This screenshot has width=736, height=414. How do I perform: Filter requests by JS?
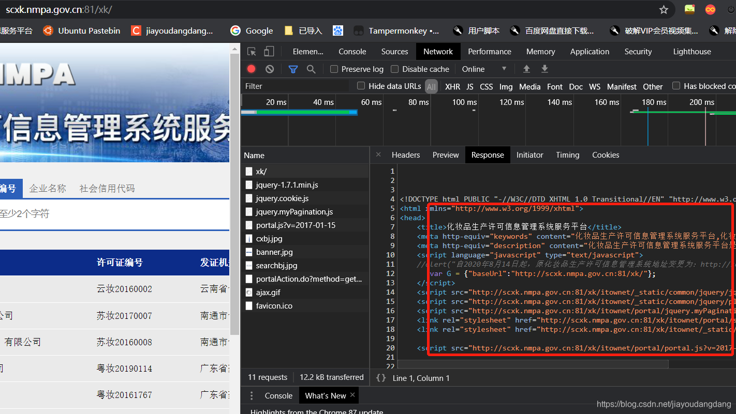pos(470,87)
